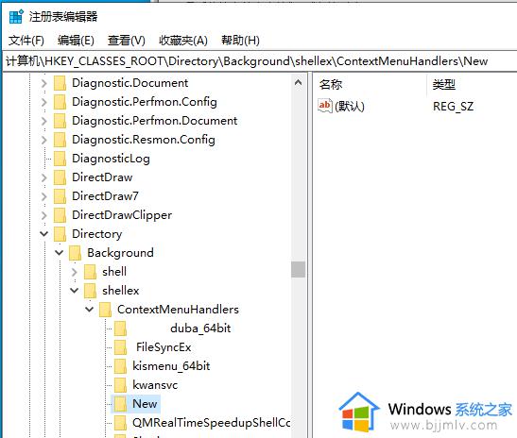517x438 pixels.
Task: Select the DirectDraw tree label
Action: [x=102, y=177]
